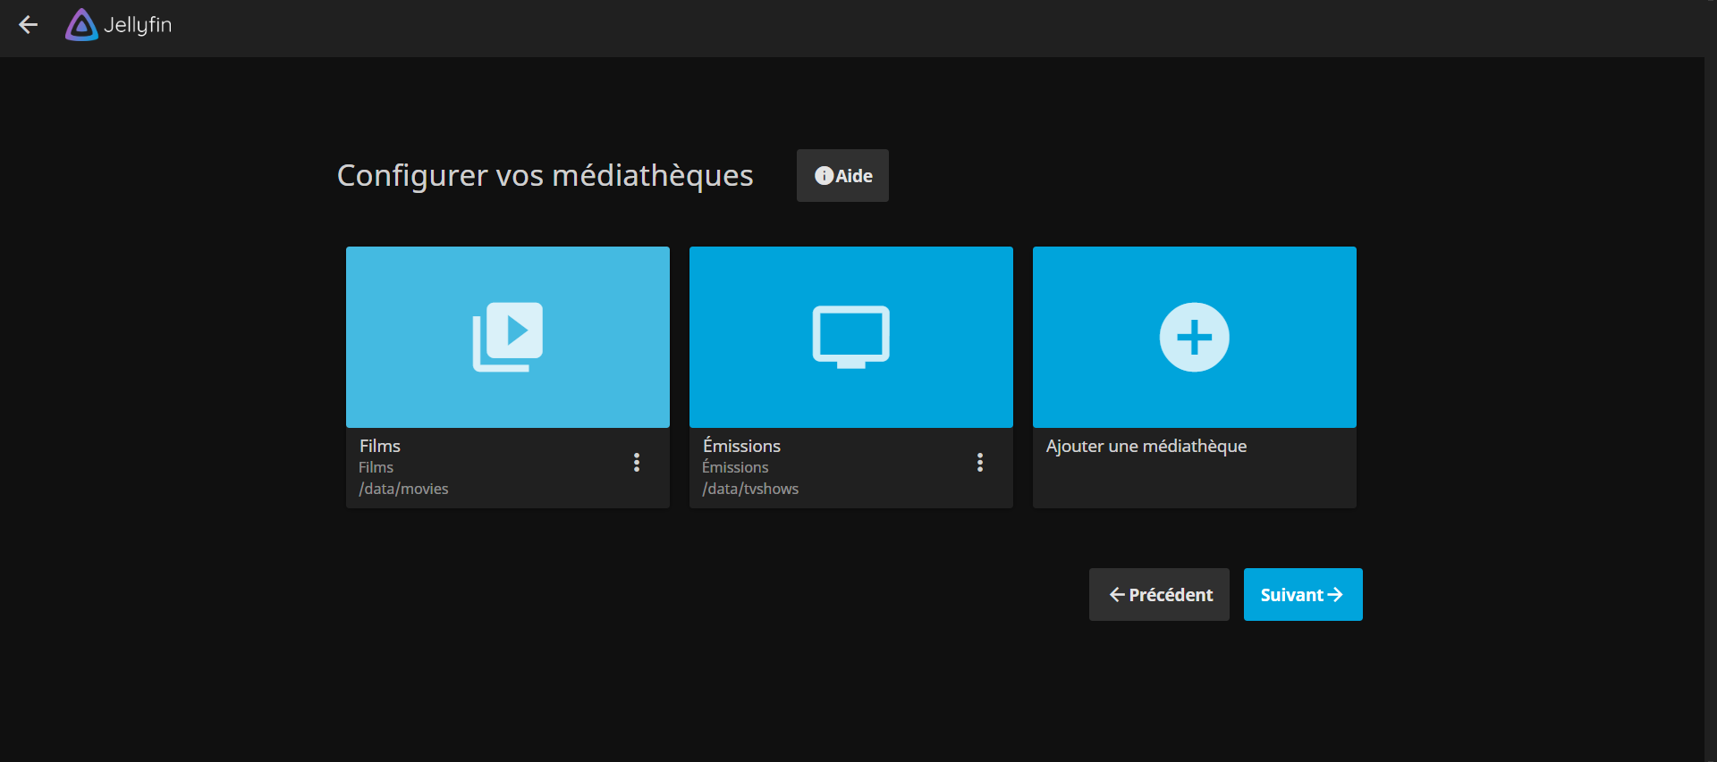Viewport: 1717px width, 762px height.
Task: Click the /data/tvshows path text
Action: tap(750, 489)
